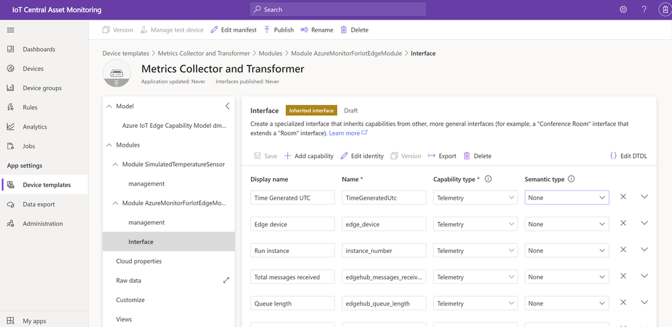Open Capability type dropdown for edgehub_queue_length
The width and height of the screenshot is (672, 327).
pos(476,303)
